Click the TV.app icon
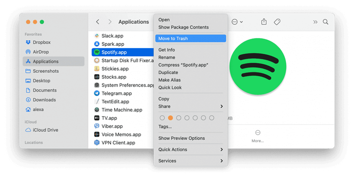 pyautogui.click(x=97, y=118)
